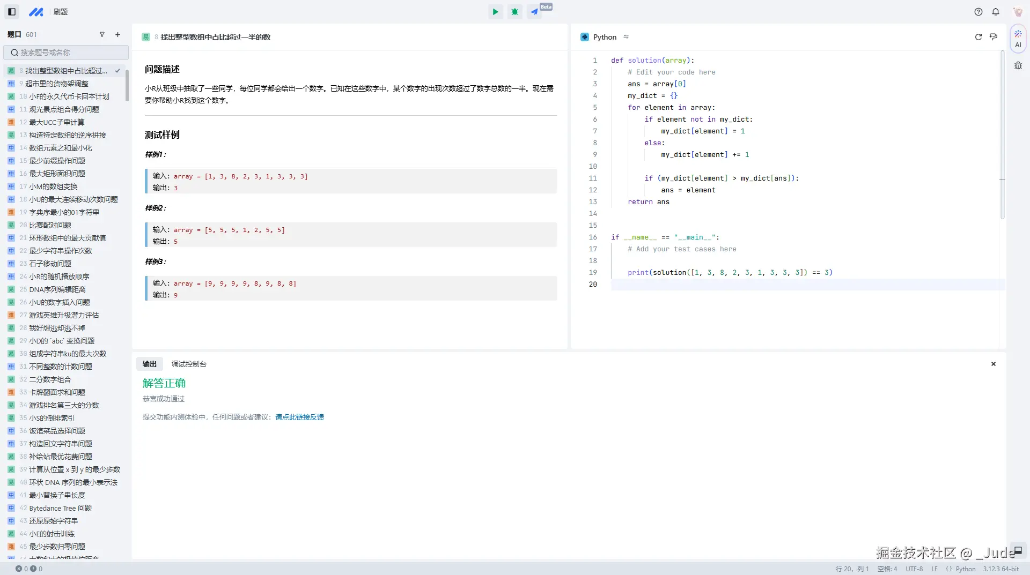Open problem 27 游戏英雄升级潜力评估
This screenshot has width=1030, height=575.
(x=64, y=315)
